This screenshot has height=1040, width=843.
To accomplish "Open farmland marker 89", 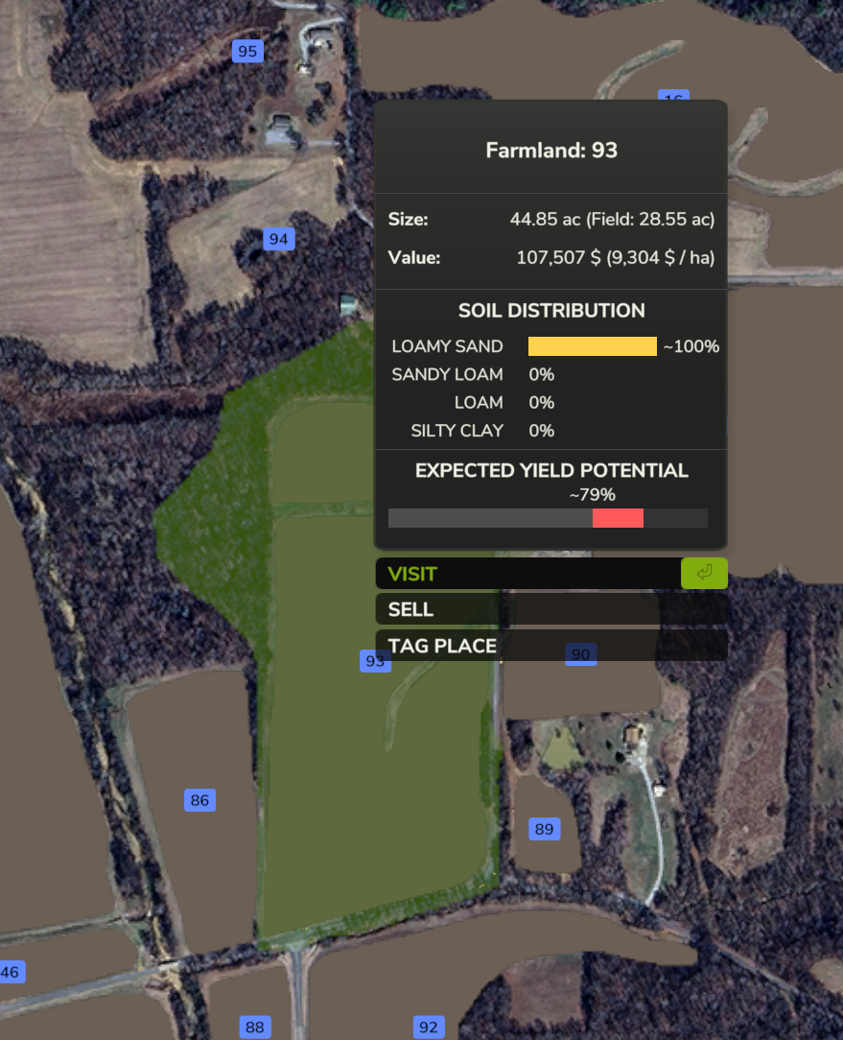I will point(544,829).
